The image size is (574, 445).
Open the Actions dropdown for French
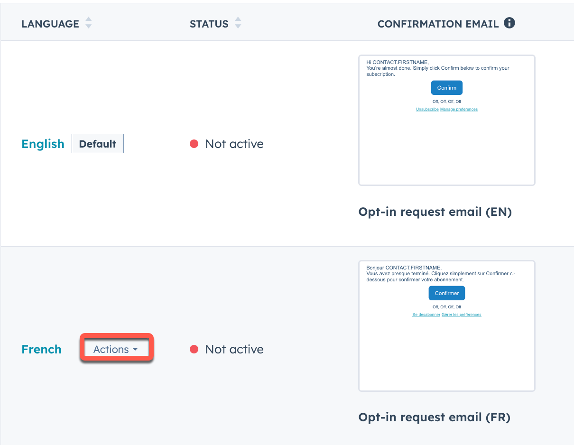pyautogui.click(x=116, y=349)
